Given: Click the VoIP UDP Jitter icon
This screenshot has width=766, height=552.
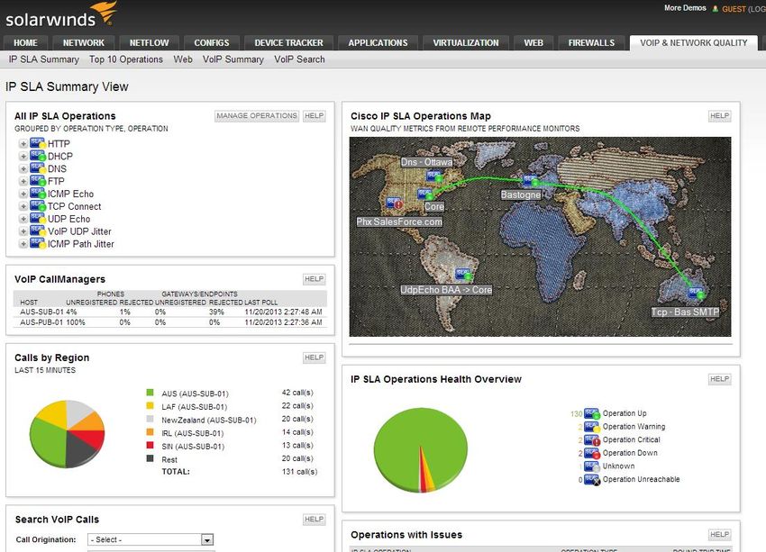Looking at the screenshot, I should [38, 231].
